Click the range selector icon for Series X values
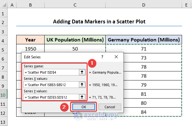This screenshot has height=126, width=192. [x=82, y=85]
